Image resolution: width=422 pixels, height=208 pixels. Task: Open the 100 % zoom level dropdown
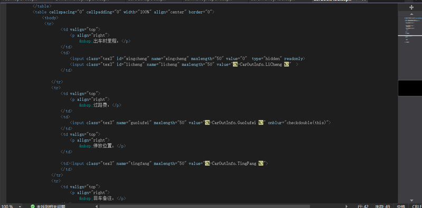coord(20,206)
